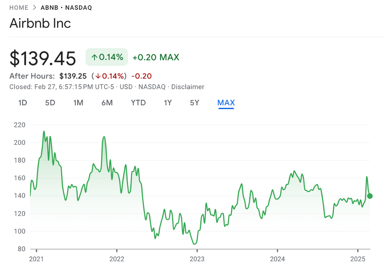Click the 100 y-axis label
The width and height of the screenshot is (385, 270).
tap(20, 231)
